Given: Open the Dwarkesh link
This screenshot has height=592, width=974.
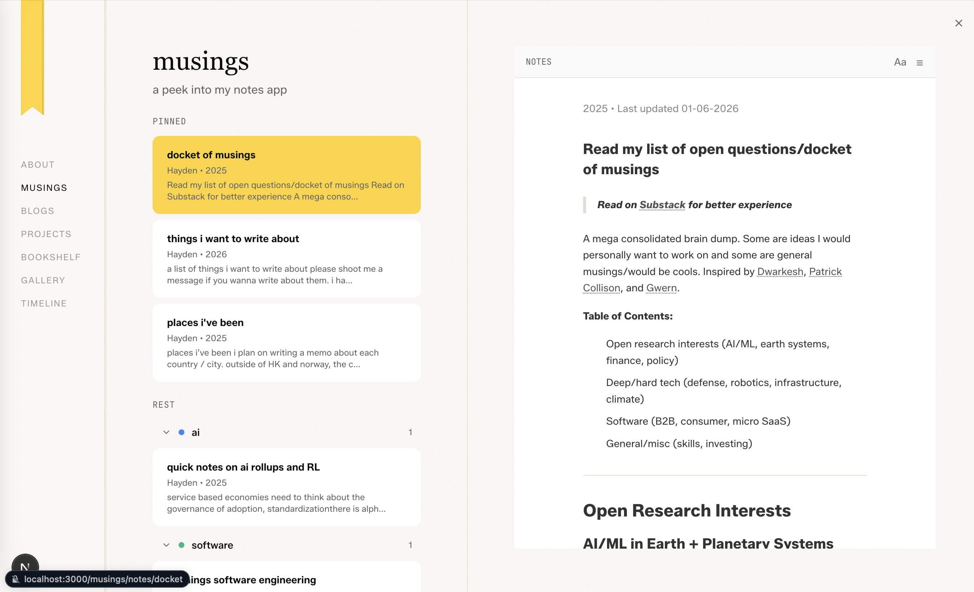Looking at the screenshot, I should pos(780,271).
